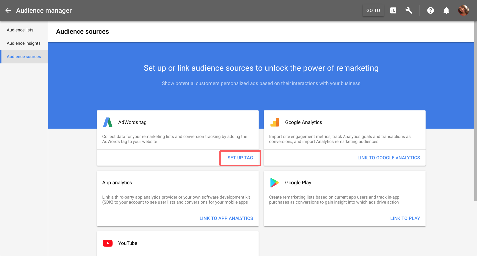Click the back arrow next to Audience manager
The image size is (477, 256).
point(8,11)
